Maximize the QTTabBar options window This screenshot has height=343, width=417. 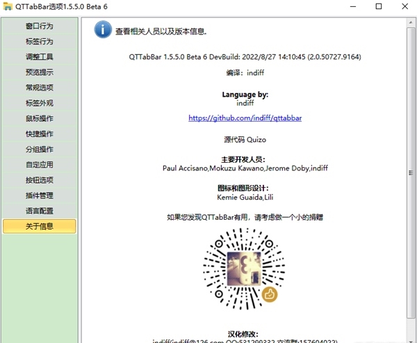click(x=379, y=6)
